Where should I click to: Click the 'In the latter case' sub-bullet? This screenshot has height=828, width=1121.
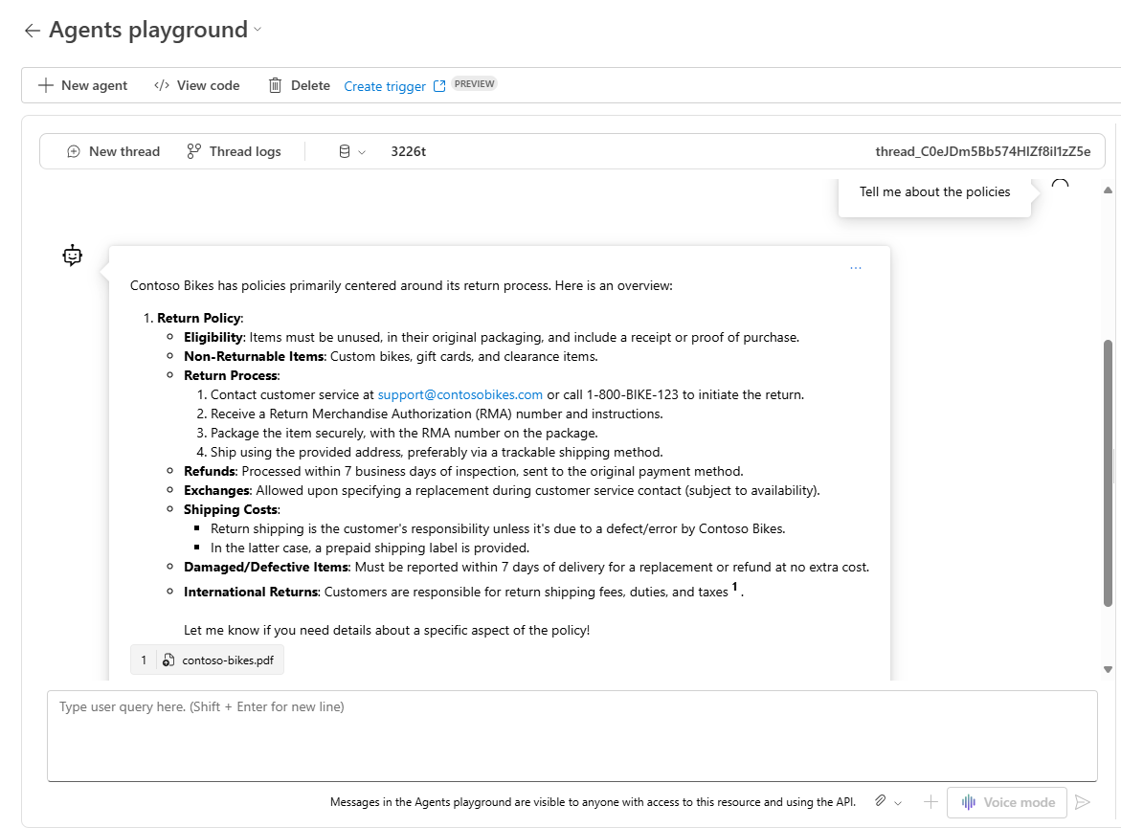point(370,548)
